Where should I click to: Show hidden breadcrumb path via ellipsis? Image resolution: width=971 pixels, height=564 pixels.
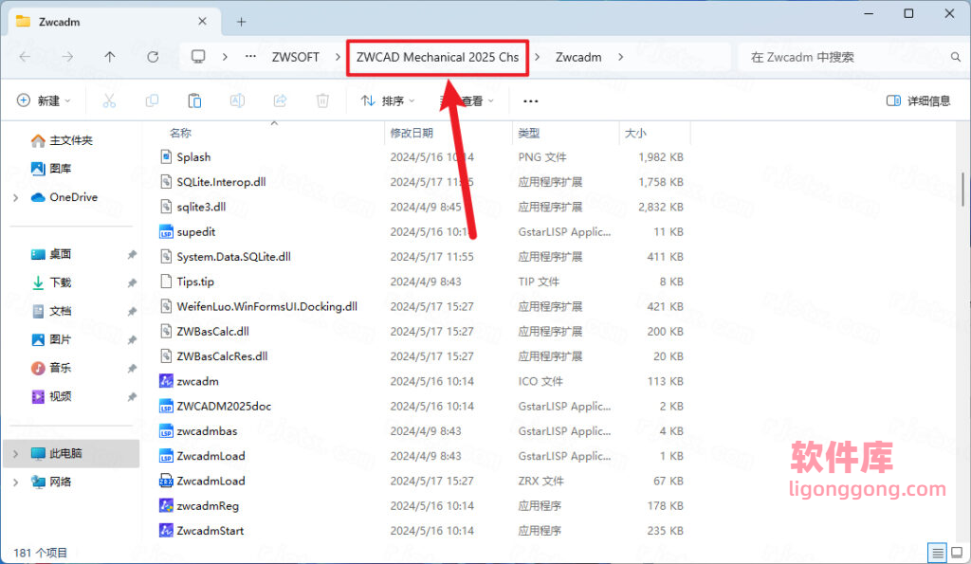(250, 57)
